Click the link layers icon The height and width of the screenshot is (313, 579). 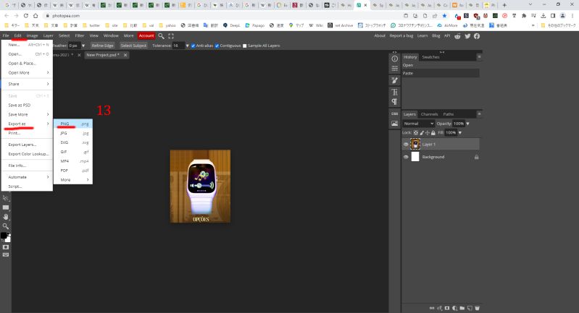(x=432, y=308)
